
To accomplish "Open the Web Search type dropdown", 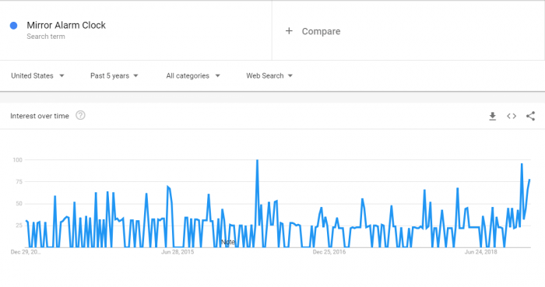I will pos(269,75).
